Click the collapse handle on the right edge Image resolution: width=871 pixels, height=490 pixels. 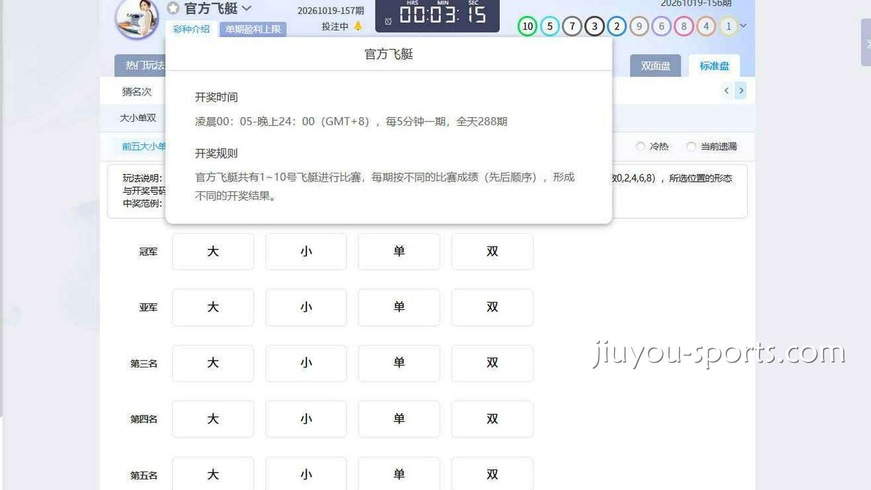click(866, 42)
